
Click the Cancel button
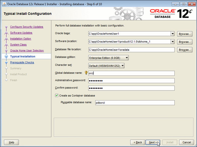click(186, 142)
